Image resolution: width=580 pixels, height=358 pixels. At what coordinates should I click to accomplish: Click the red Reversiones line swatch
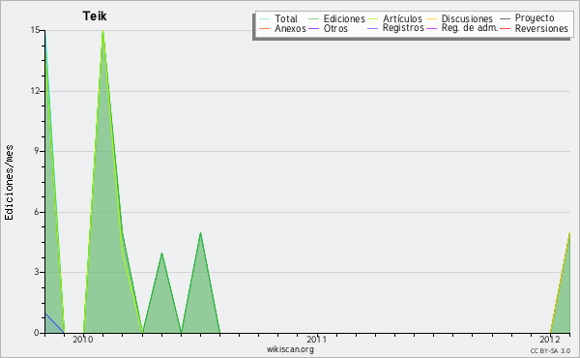[x=505, y=28]
